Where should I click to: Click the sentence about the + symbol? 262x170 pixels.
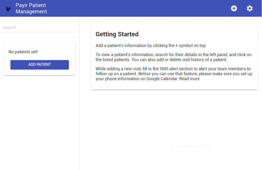(150, 45)
